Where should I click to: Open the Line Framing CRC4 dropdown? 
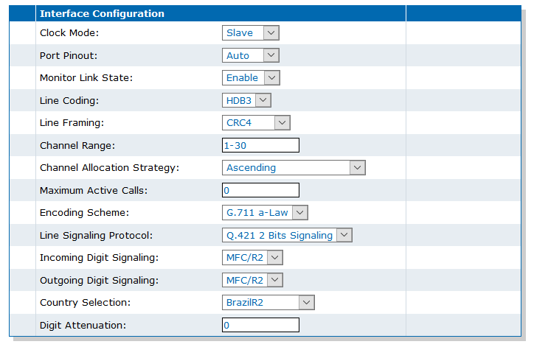(x=256, y=122)
